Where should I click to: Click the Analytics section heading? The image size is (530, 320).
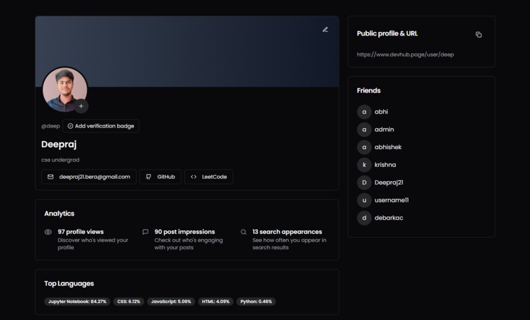[59, 214]
